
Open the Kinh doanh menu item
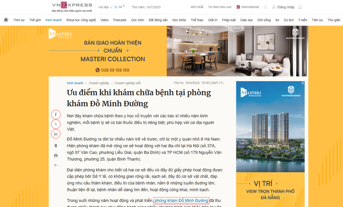[54, 20]
